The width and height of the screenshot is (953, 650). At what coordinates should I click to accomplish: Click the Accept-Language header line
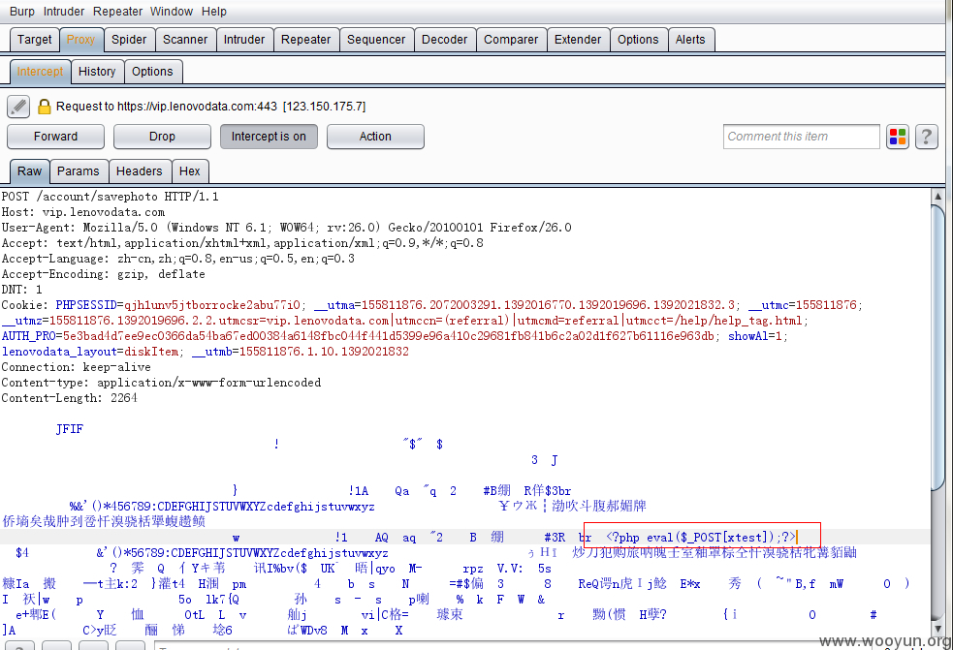click(x=178, y=259)
